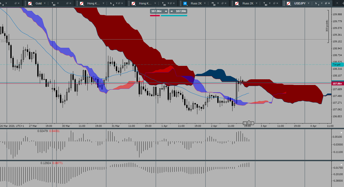The height and width of the screenshot is (187, 344).
Task: Switch to the Russ 2K T80 chart tab
Action: [x=248, y=3]
